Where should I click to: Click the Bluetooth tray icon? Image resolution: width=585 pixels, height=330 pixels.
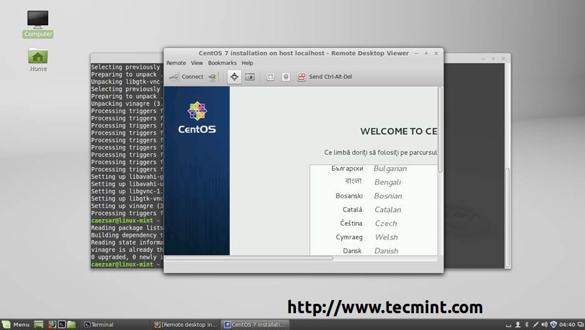(527, 325)
